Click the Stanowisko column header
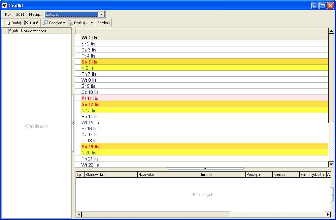Screen dimensions: 336x220 pyautogui.click(x=111, y=174)
